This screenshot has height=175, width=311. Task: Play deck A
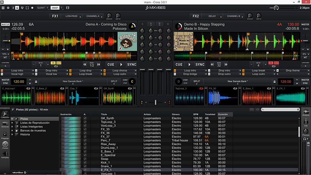121,64
